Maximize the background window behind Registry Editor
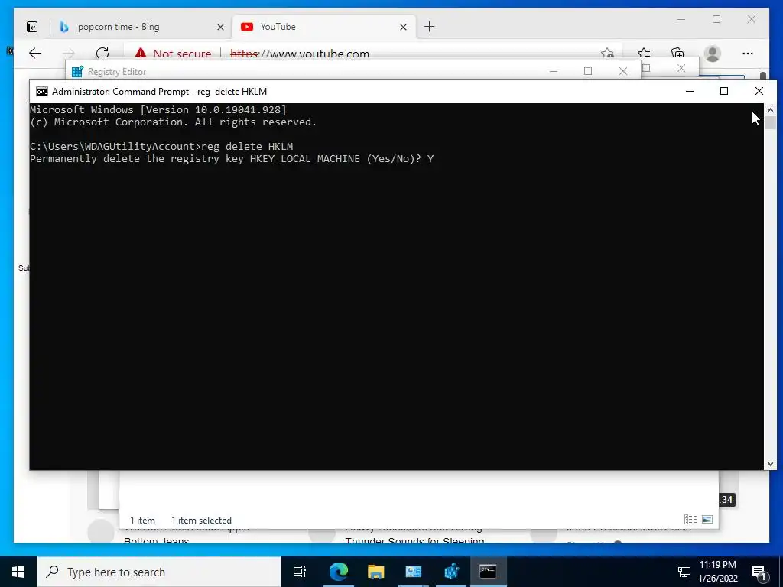This screenshot has height=587, width=783. tap(647, 68)
